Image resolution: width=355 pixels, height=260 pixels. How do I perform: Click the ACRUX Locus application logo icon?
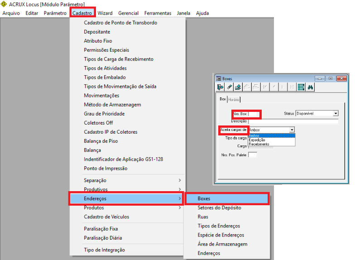point(4,4)
